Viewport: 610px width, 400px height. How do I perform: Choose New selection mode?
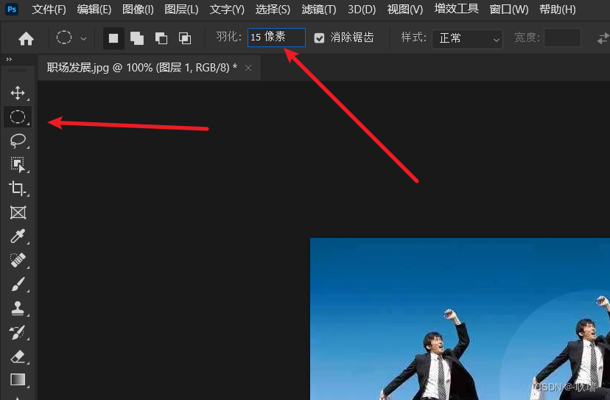[113, 38]
